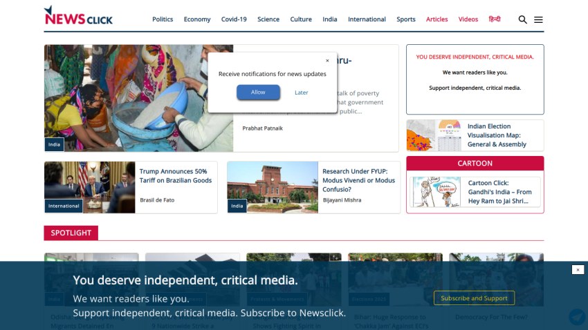Image resolution: width=588 pixels, height=330 pixels.
Task: Open the Politics section
Action: point(163,19)
